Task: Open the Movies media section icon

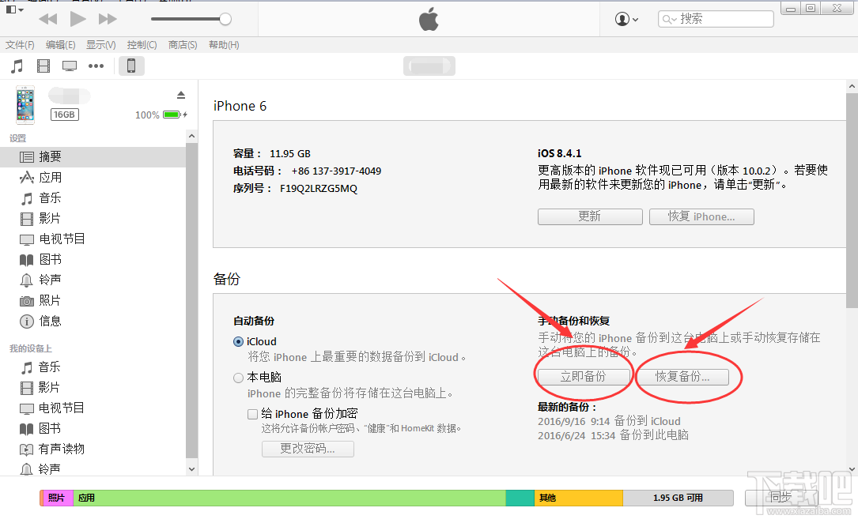Action: [43, 66]
